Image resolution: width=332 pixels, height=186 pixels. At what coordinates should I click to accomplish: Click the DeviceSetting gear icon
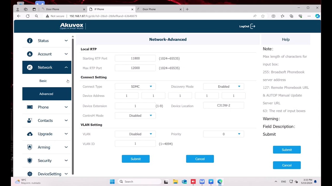pyautogui.click(x=30, y=174)
